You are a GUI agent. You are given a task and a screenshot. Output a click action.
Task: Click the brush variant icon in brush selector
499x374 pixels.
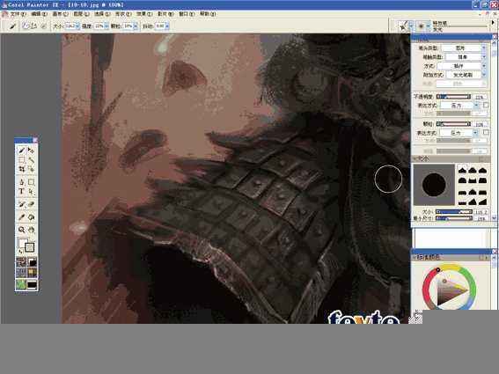pyautogui.click(x=421, y=26)
